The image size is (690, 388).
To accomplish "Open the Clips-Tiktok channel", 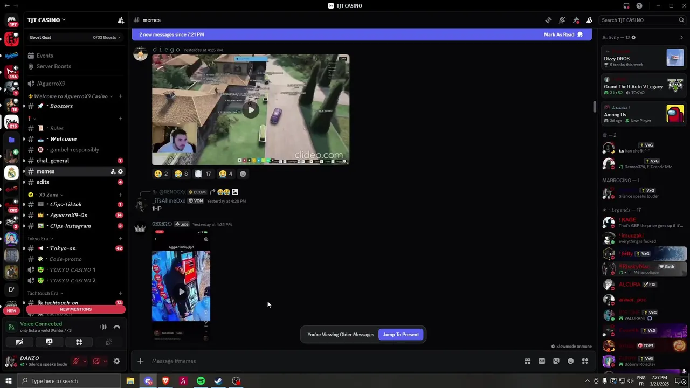I will [x=75, y=204].
